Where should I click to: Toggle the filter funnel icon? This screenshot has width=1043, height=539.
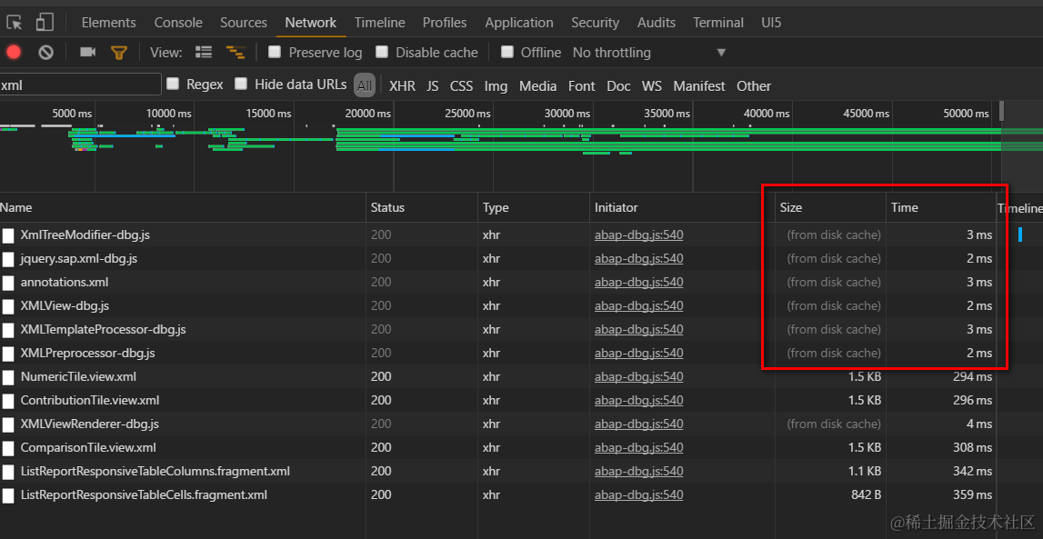point(119,53)
